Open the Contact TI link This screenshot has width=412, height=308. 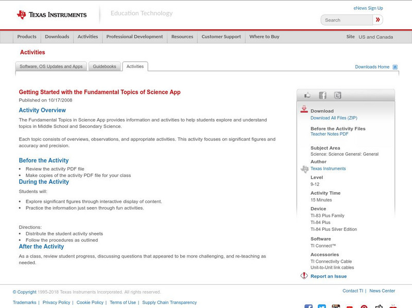click(353, 291)
